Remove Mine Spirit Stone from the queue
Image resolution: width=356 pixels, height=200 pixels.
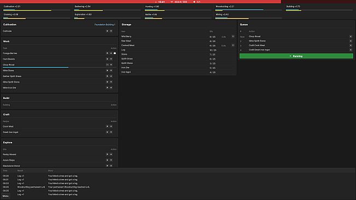[x=351, y=41]
